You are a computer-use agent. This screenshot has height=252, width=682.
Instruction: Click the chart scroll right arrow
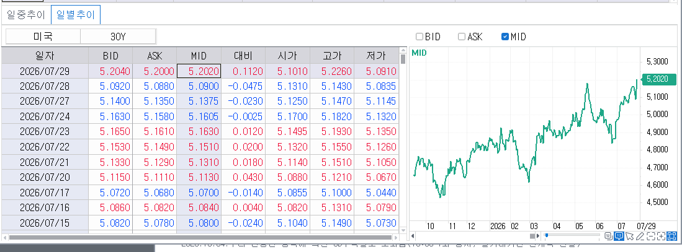coord(538,236)
